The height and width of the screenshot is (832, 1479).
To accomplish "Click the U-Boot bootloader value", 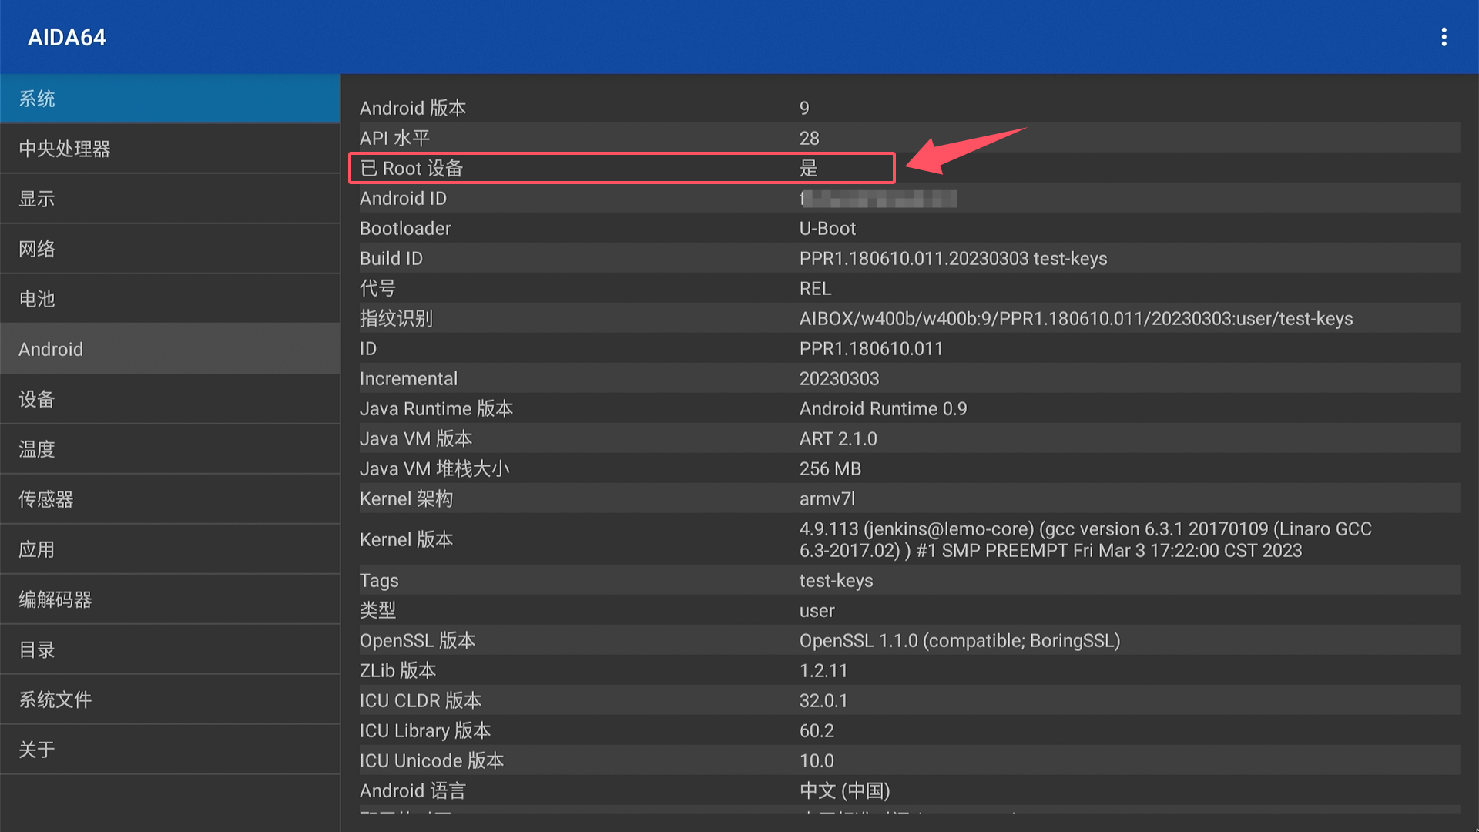I will (x=827, y=228).
